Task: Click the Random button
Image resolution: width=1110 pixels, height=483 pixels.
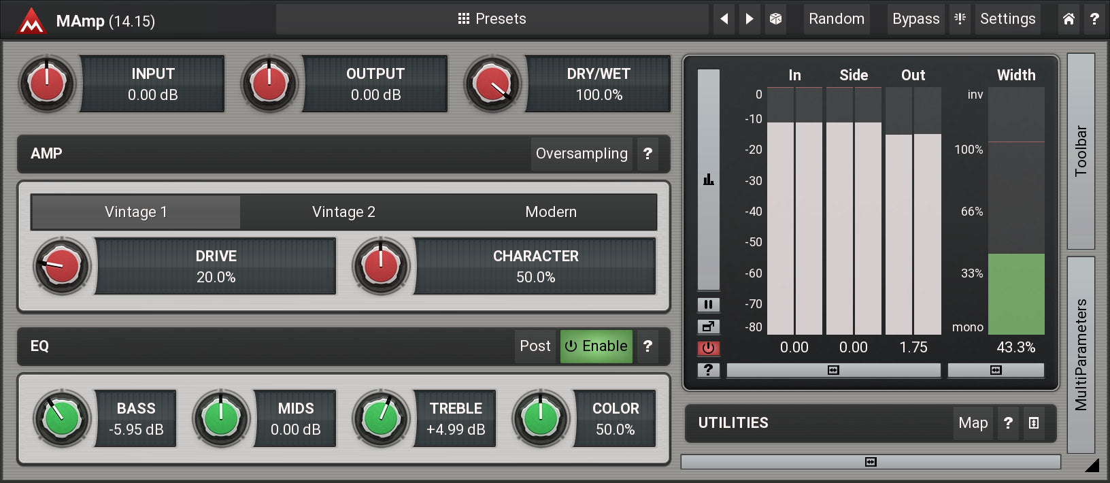Action: tap(836, 19)
